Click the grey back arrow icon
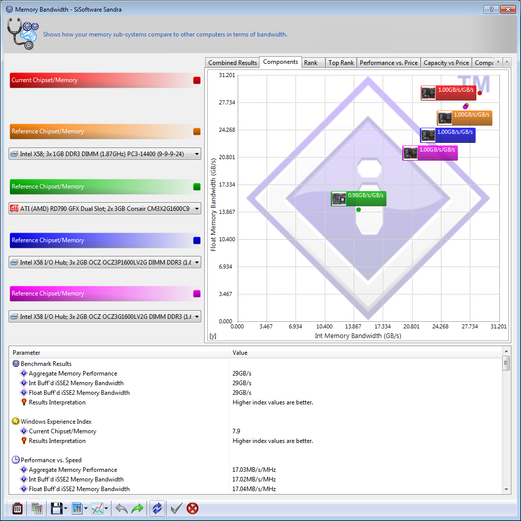Image resolution: width=521 pixels, height=521 pixels. (x=121, y=508)
